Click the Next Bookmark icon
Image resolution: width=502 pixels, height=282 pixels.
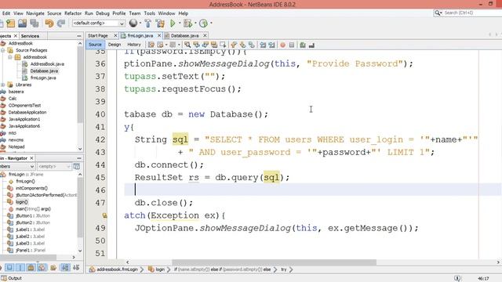242,45
